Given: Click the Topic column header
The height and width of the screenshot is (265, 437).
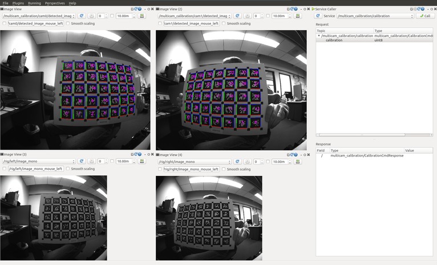Looking at the screenshot, I should pyautogui.click(x=345, y=31).
